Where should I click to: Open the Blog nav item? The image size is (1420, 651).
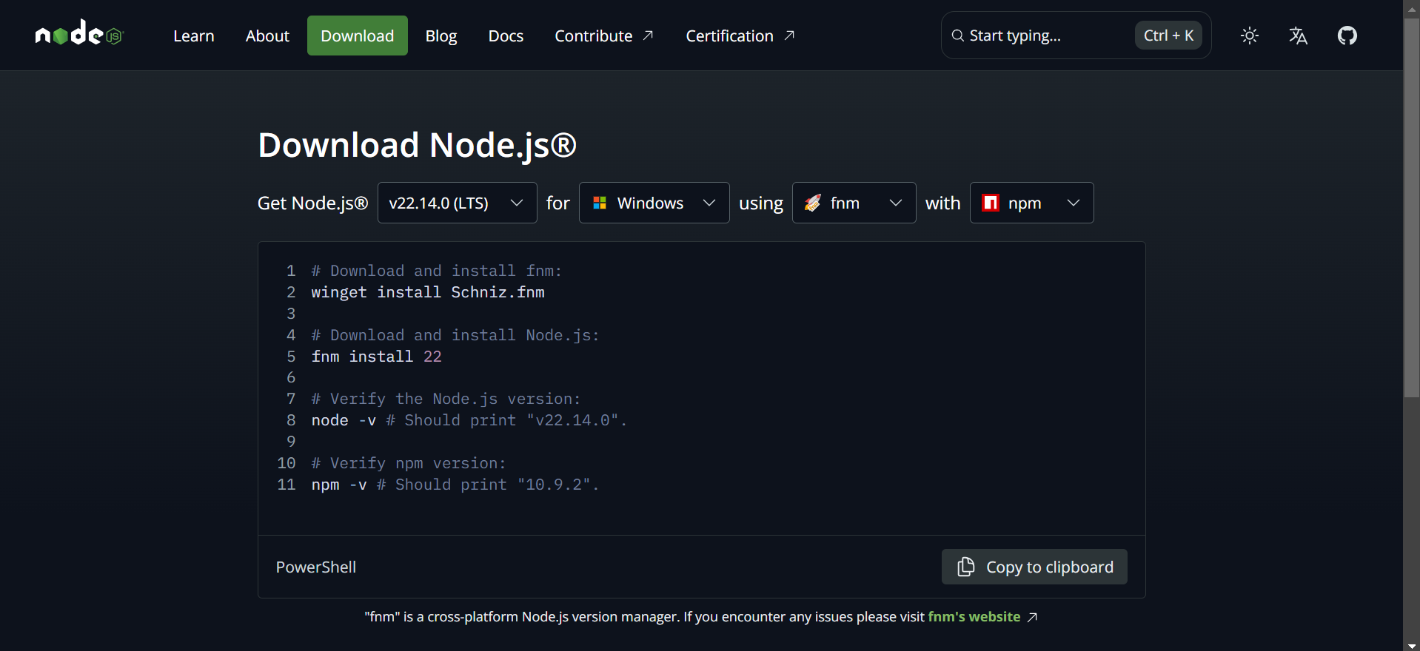[x=441, y=36]
